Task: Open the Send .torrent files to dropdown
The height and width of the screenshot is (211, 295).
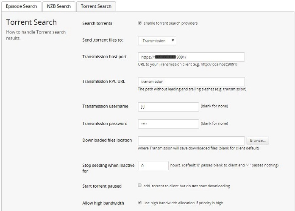Action: pyautogui.click(x=157, y=41)
